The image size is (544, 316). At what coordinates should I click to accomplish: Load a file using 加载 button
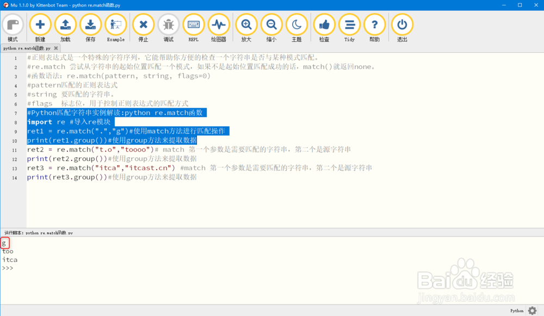tap(65, 28)
